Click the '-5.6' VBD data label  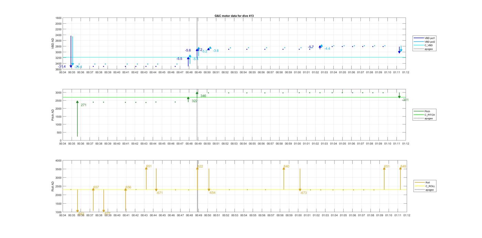tap(188, 50)
